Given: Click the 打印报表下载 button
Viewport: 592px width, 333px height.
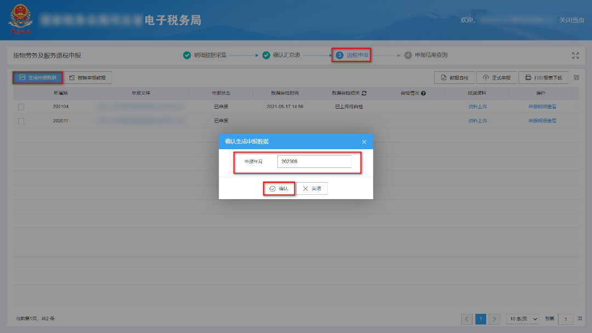Looking at the screenshot, I should [544, 77].
